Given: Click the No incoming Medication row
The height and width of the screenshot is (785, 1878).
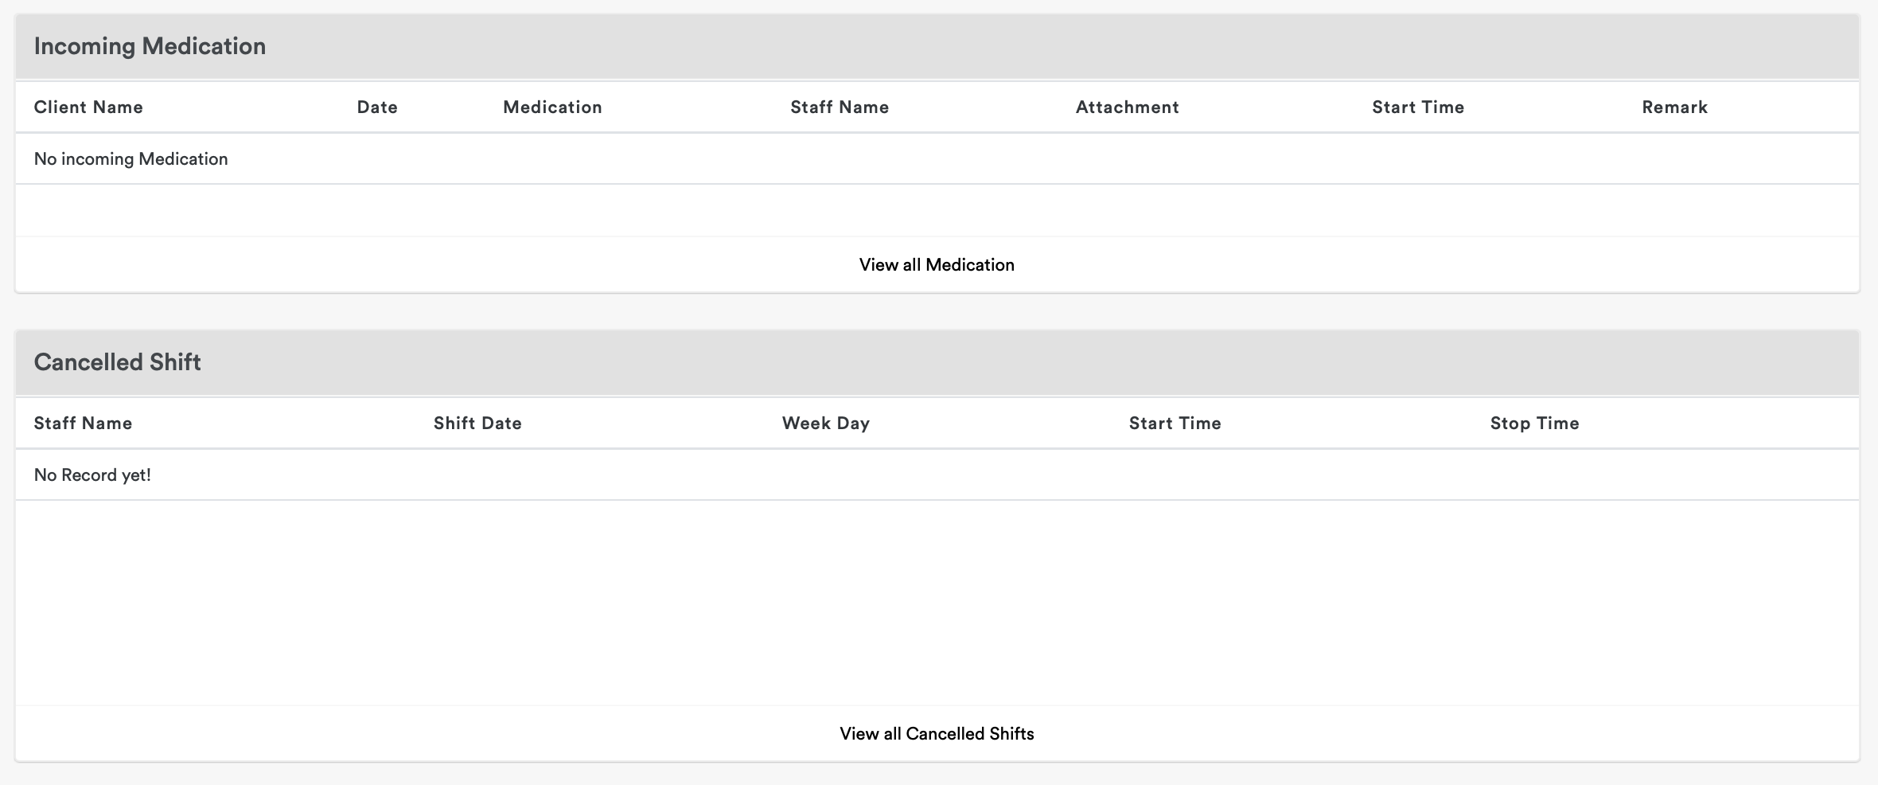Looking at the screenshot, I should coord(131,159).
